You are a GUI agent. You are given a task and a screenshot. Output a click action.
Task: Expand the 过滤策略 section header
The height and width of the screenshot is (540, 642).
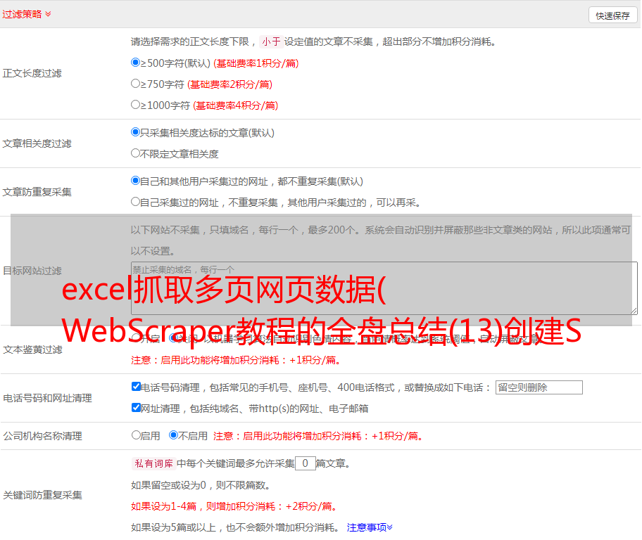[x=27, y=14]
